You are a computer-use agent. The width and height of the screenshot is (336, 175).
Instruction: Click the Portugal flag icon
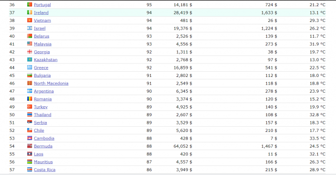pyautogui.click(x=30, y=4)
